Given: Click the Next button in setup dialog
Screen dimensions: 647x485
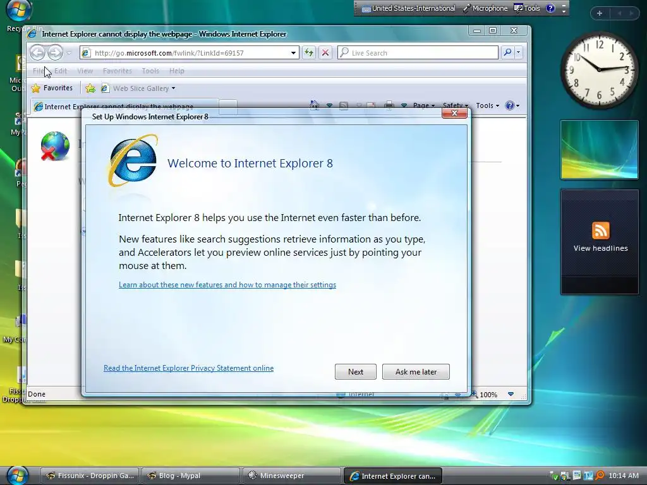Looking at the screenshot, I should [355, 371].
